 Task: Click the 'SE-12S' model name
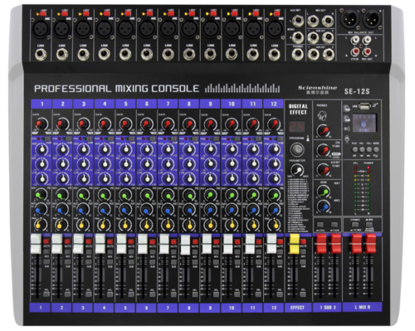click(357, 91)
